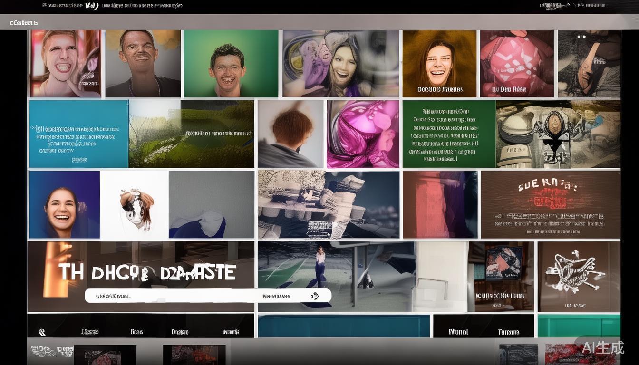The width and height of the screenshot is (639, 365).
Task: Switch to the Wunol tab in bottom bar
Action: point(458,332)
